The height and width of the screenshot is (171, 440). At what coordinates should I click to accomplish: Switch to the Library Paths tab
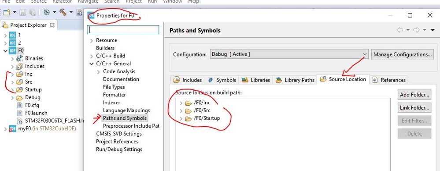295,80
